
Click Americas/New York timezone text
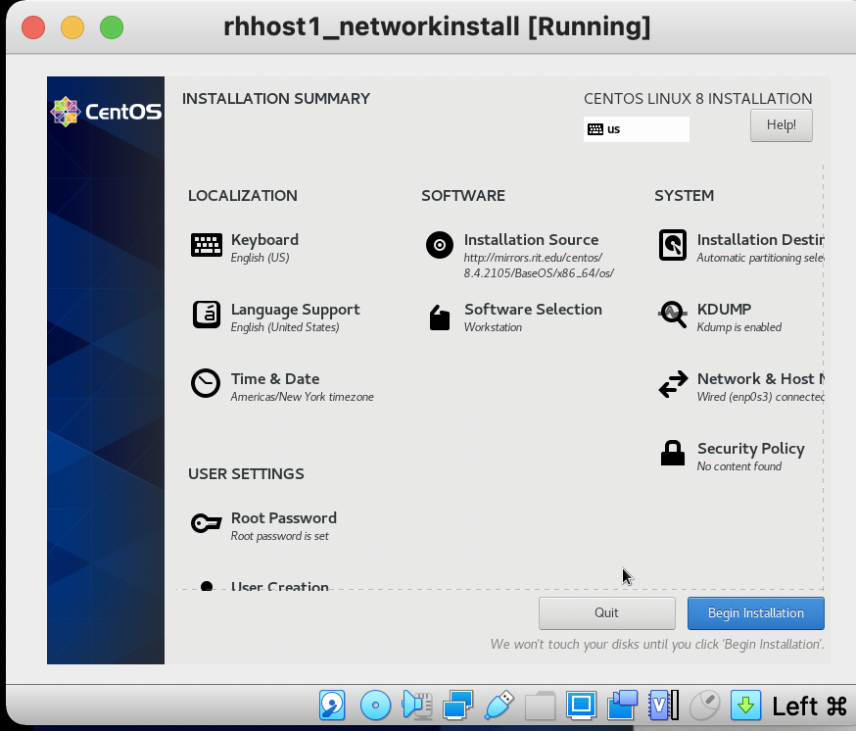pyautogui.click(x=302, y=397)
